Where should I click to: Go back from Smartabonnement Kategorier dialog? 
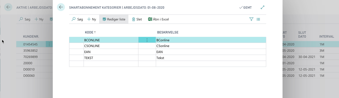pyautogui.click(x=61, y=7)
